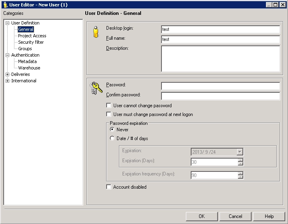Maximize the User Editor window
Image resolution: width=288 pixels, height=224 pixels.
(276, 5)
